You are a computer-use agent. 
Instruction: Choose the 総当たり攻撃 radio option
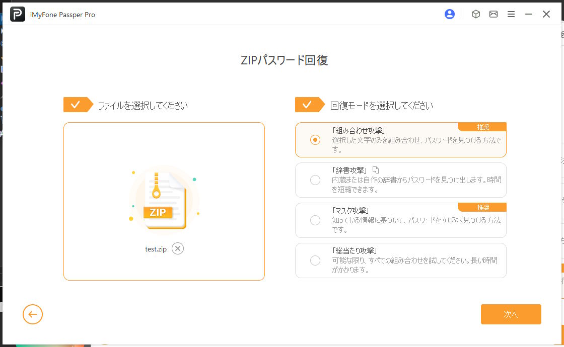click(x=315, y=261)
